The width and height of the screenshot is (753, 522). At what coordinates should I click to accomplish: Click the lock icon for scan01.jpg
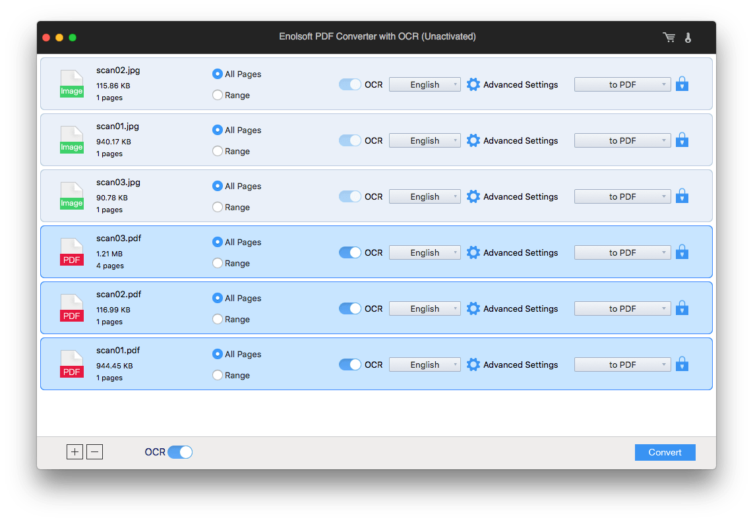[x=682, y=140]
